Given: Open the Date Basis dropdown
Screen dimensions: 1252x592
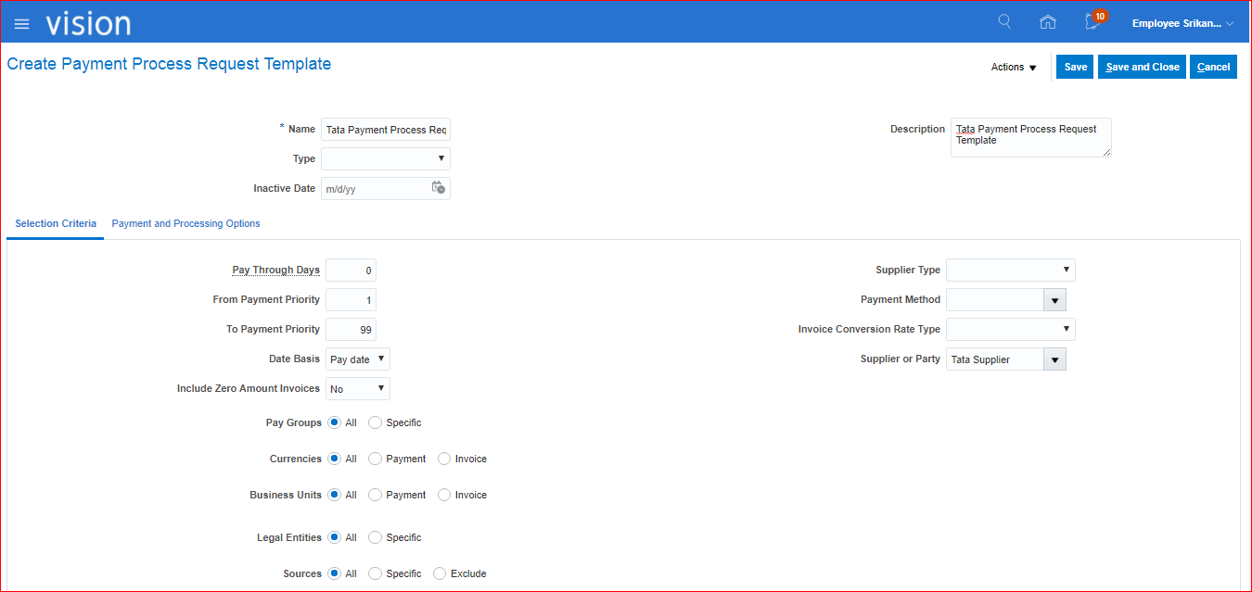Looking at the screenshot, I should click(358, 359).
